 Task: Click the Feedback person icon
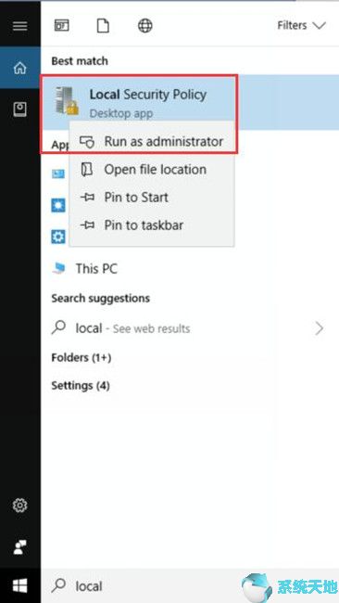pyautogui.click(x=20, y=546)
